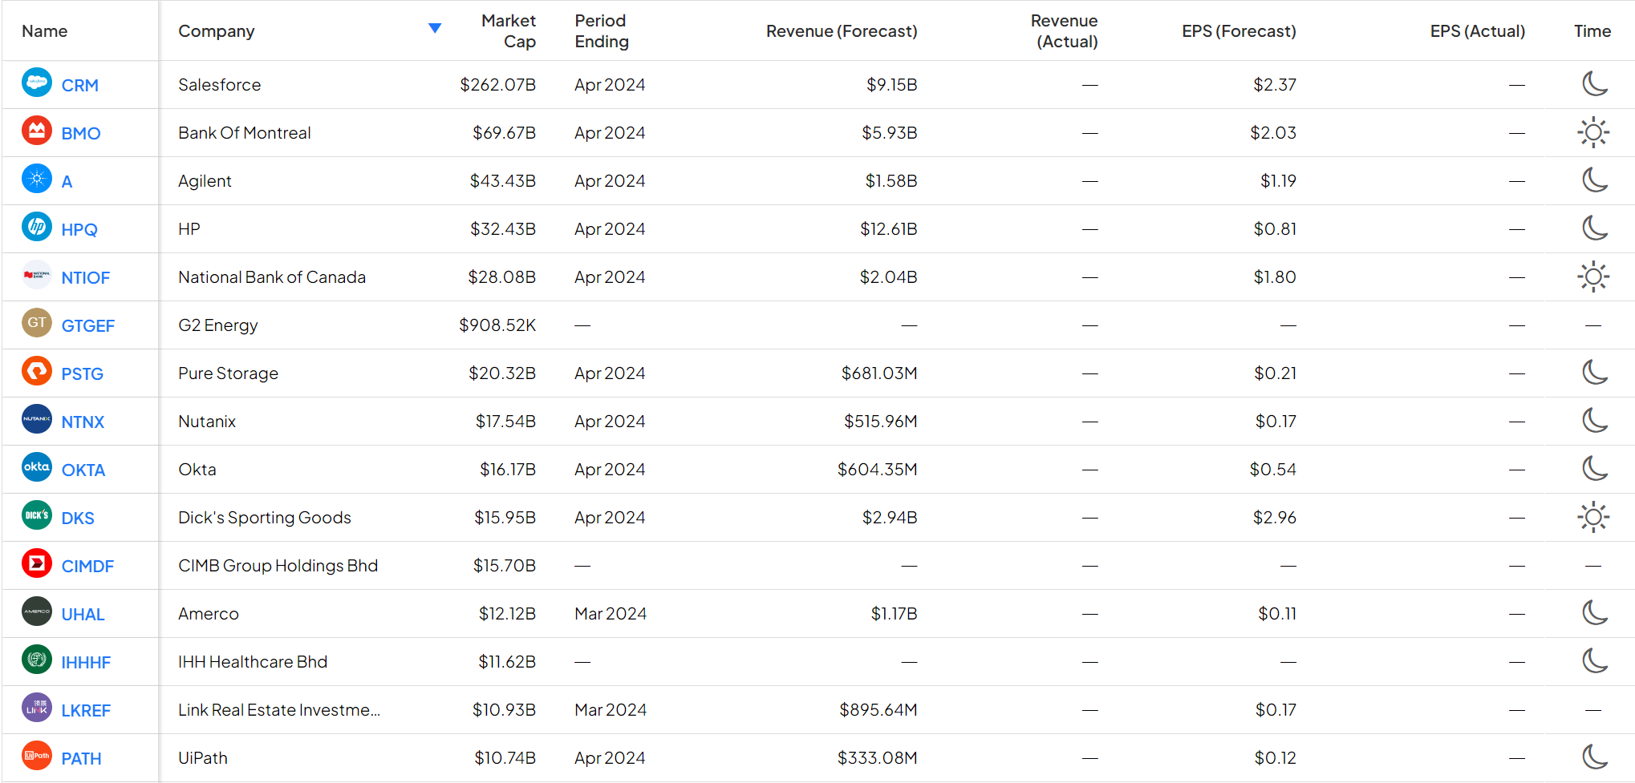The height and width of the screenshot is (783, 1635).
Task: Open the LKREF ticker link
Action: click(x=86, y=710)
